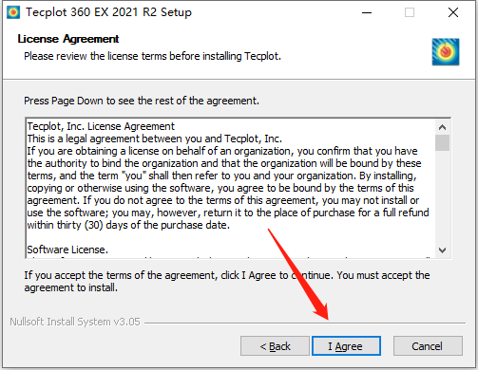Click the license text scroll up arrow
Image resolution: width=478 pixels, height=370 pixels.
(442, 127)
